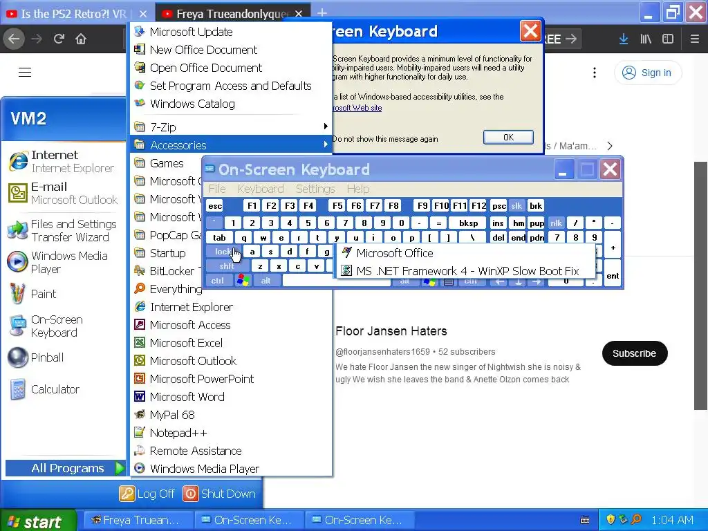Expand the Startup folder
Viewport: 708px width, 531px height.
tap(167, 253)
